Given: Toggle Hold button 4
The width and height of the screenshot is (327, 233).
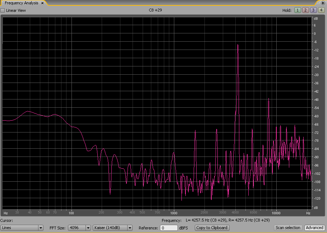Looking at the screenshot, I should tap(321, 10).
